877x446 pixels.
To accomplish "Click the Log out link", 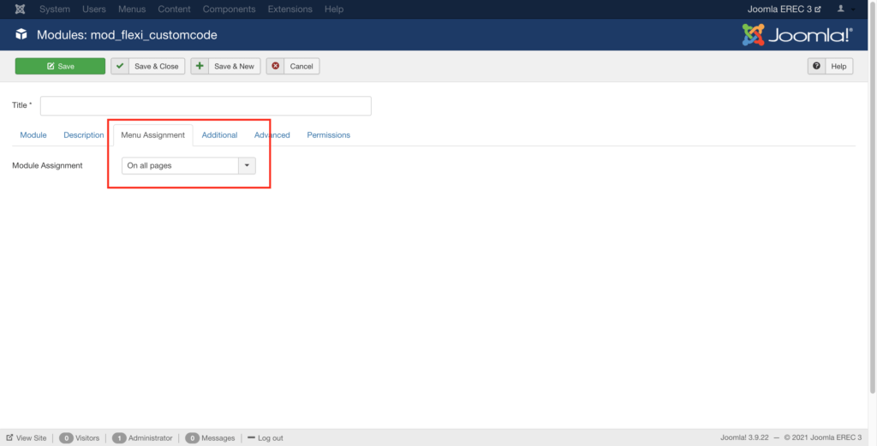I will point(265,437).
